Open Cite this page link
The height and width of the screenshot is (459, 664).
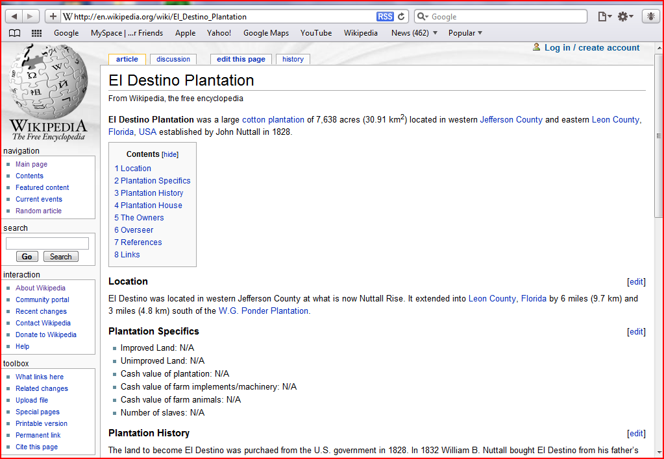36,447
